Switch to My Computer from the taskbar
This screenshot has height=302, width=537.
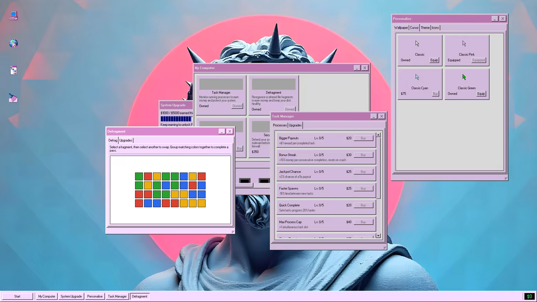46,296
